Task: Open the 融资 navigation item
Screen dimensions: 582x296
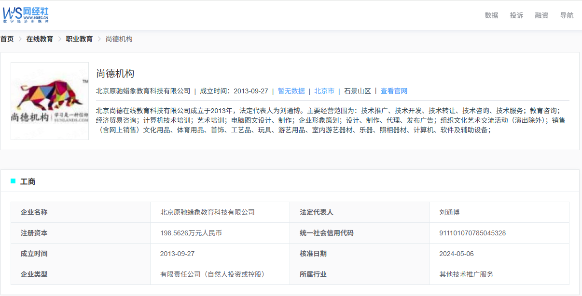Action: [541, 15]
